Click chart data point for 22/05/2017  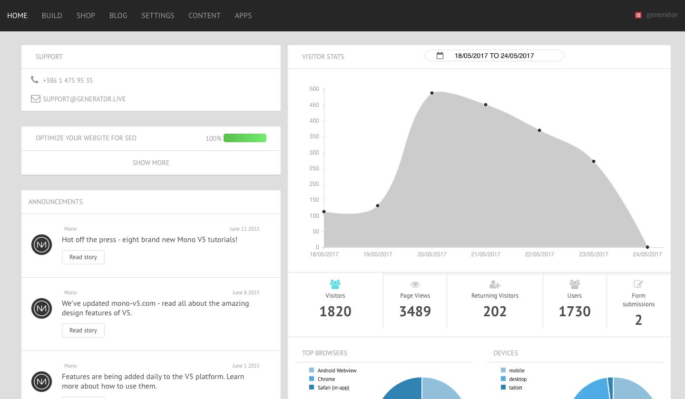539,130
